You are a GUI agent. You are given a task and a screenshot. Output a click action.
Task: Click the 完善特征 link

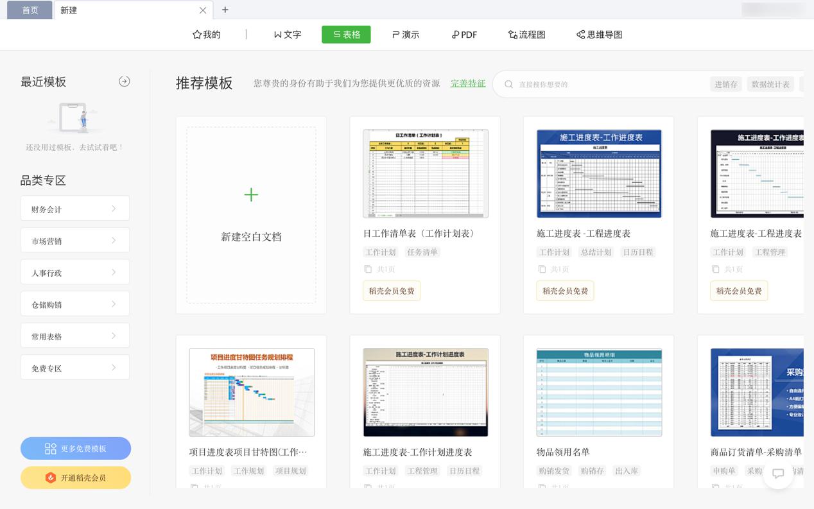coord(468,83)
